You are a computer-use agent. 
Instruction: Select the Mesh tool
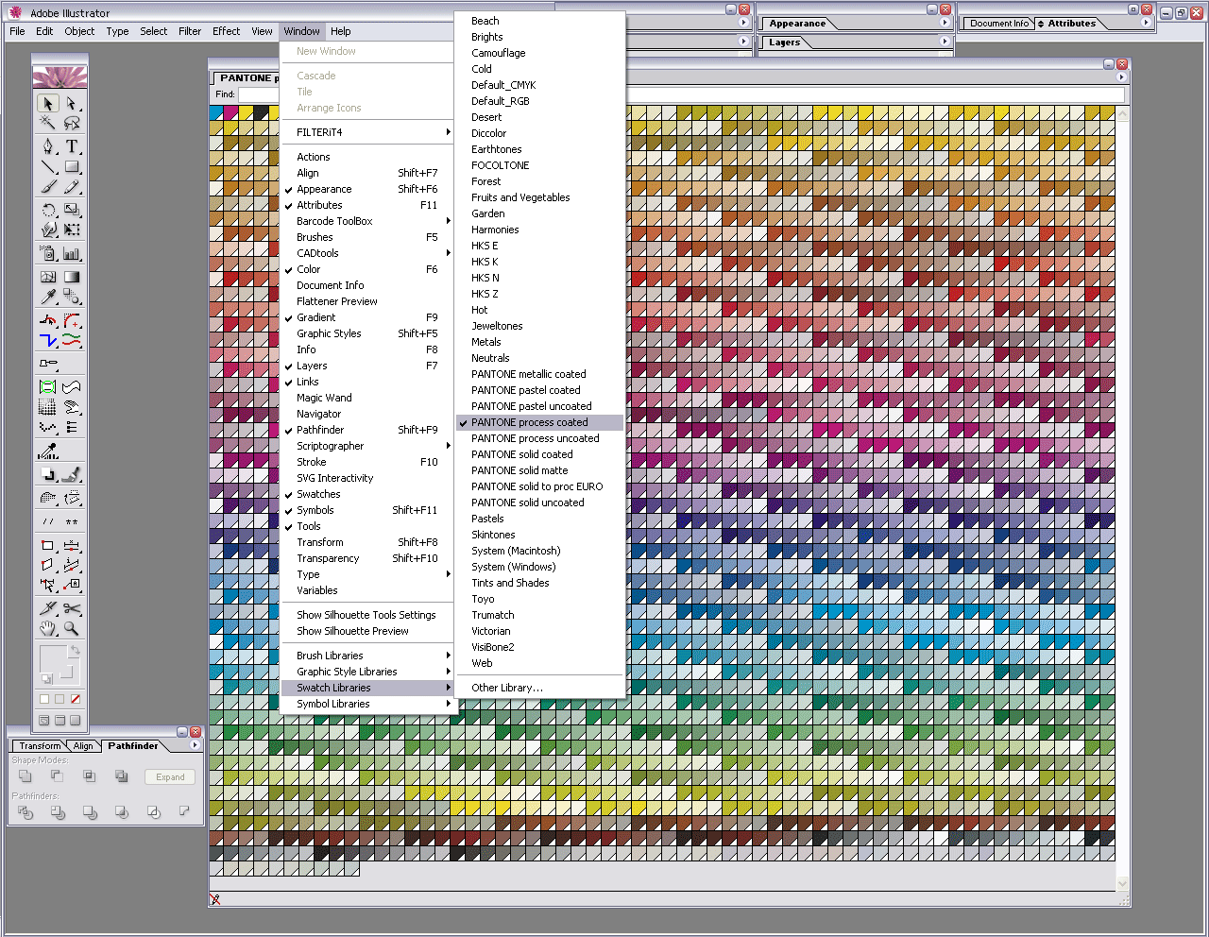(48, 277)
